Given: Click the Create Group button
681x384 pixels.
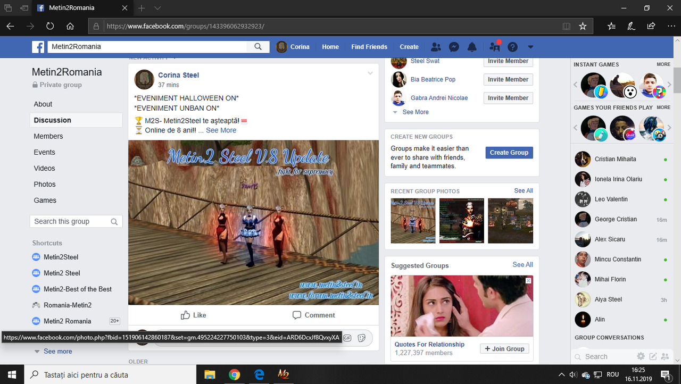Looking at the screenshot, I should point(509,153).
